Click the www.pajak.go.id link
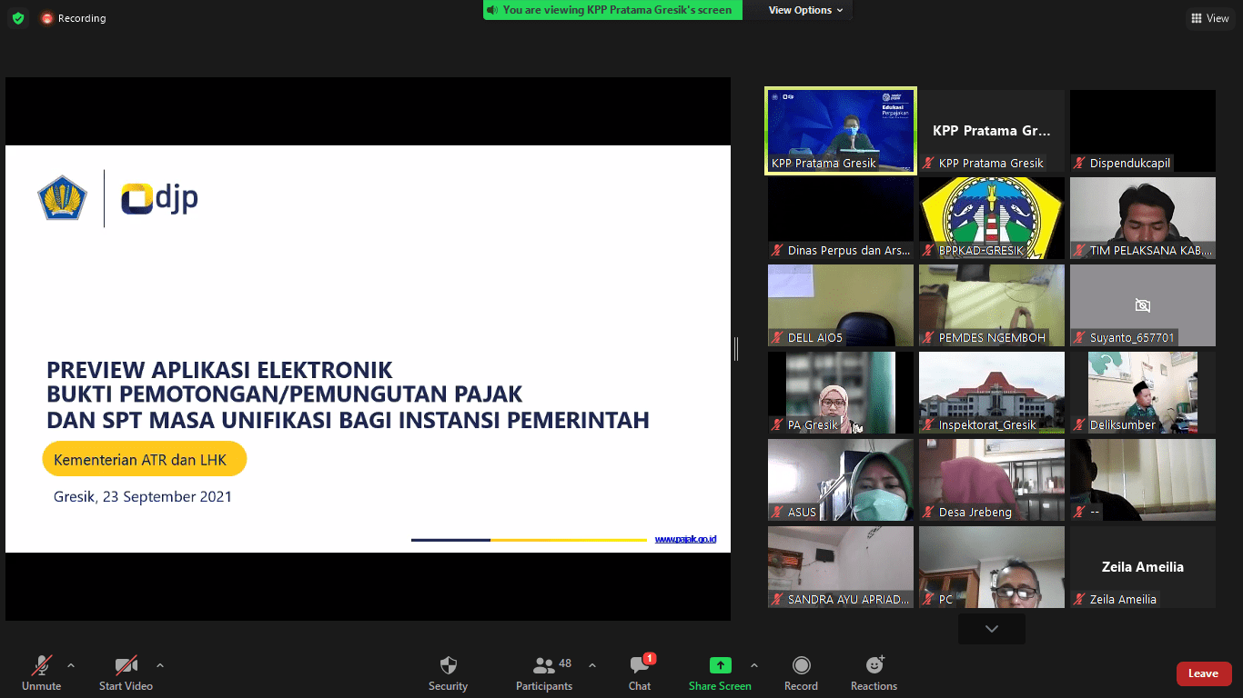The width and height of the screenshot is (1243, 698). [685, 539]
